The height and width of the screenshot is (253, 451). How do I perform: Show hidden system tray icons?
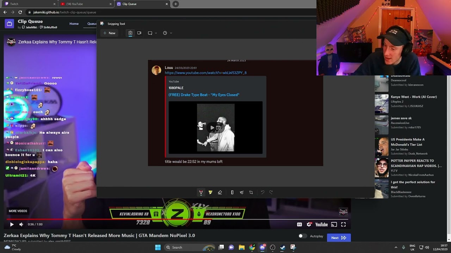click(396, 247)
